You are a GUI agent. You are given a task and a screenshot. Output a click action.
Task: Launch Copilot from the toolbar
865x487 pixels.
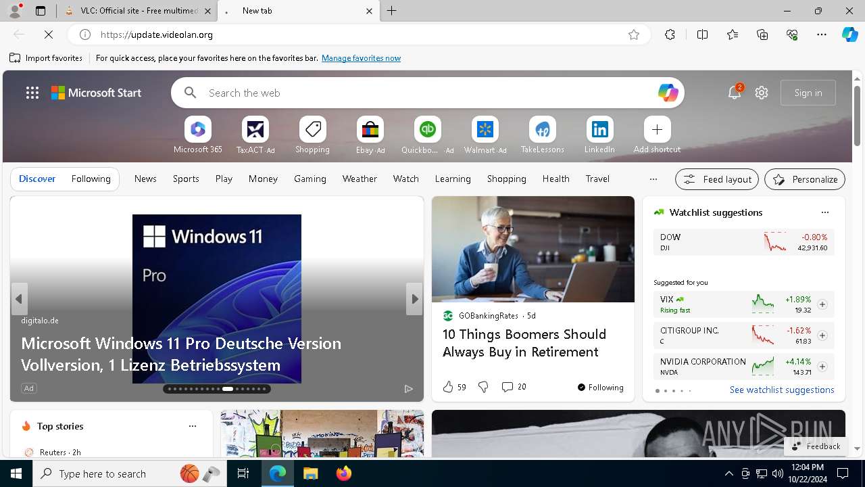tap(849, 34)
